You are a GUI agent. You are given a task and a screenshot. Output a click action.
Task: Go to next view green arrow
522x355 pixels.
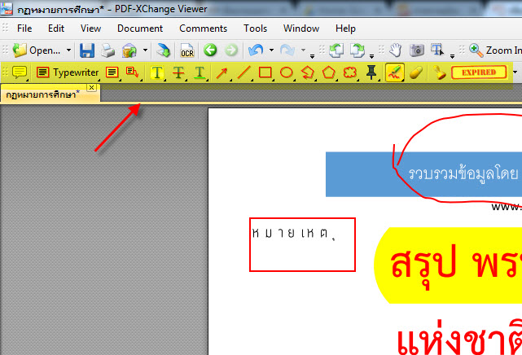coord(231,50)
